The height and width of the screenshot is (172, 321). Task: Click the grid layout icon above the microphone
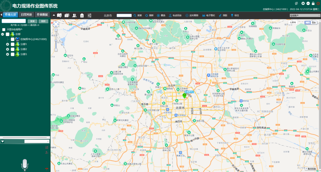point(47,147)
